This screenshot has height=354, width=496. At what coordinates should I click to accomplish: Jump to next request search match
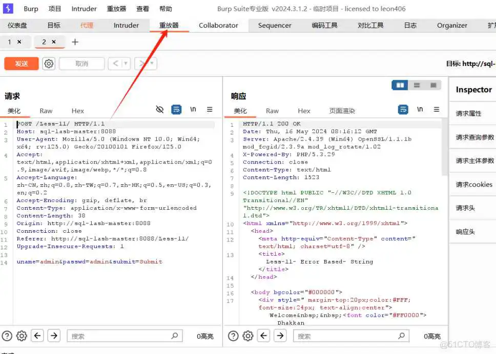click(54, 336)
